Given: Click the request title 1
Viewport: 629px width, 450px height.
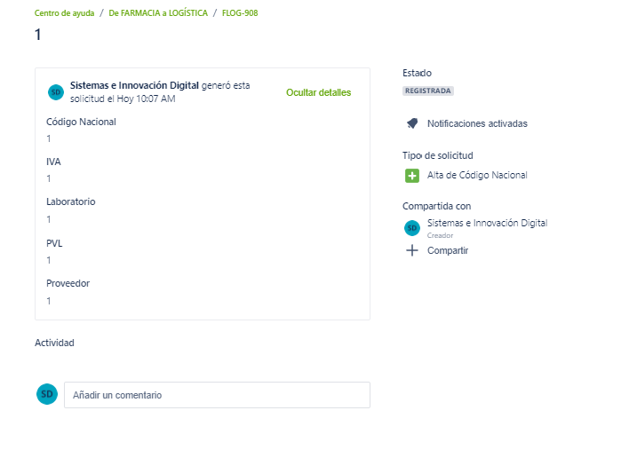Looking at the screenshot, I should pyautogui.click(x=37, y=35).
